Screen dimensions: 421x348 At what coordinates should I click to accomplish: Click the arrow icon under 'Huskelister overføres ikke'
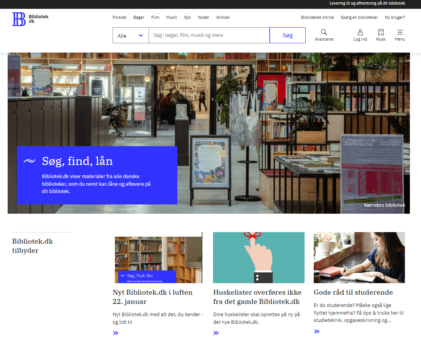pos(216,333)
